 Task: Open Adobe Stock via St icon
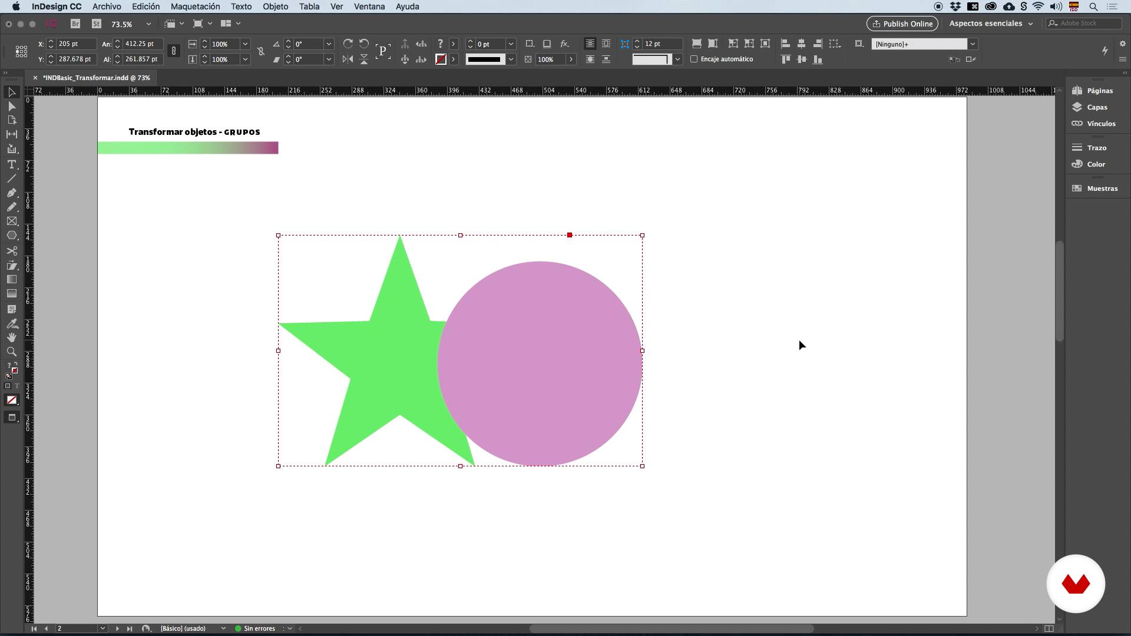click(97, 24)
